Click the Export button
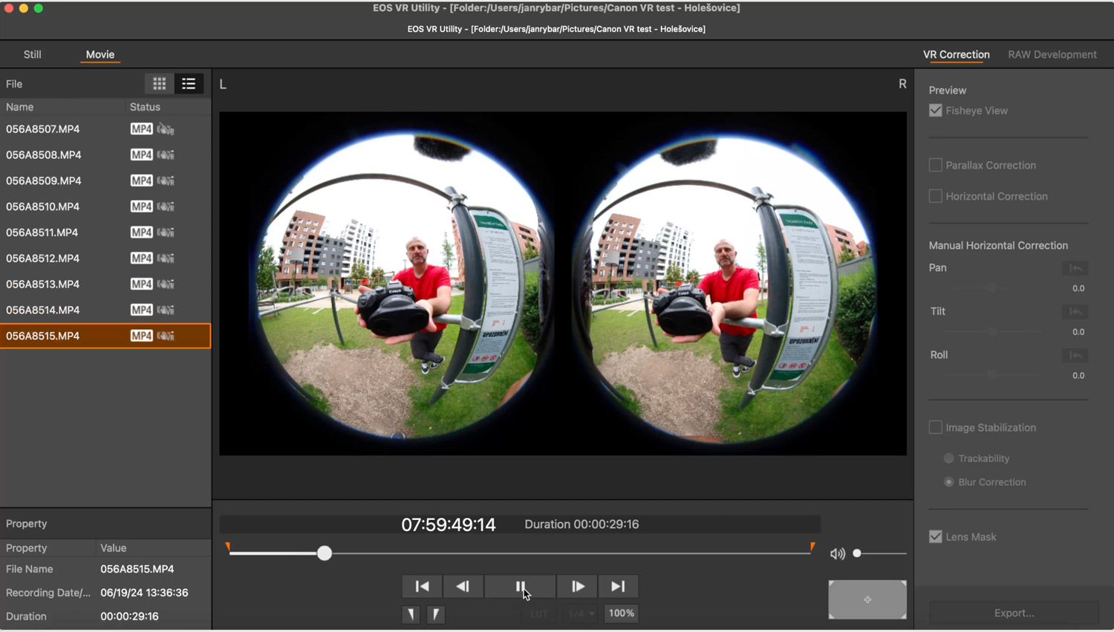 pyautogui.click(x=1014, y=613)
